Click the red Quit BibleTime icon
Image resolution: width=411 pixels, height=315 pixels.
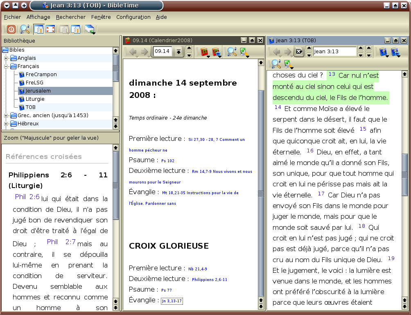click(x=11, y=29)
